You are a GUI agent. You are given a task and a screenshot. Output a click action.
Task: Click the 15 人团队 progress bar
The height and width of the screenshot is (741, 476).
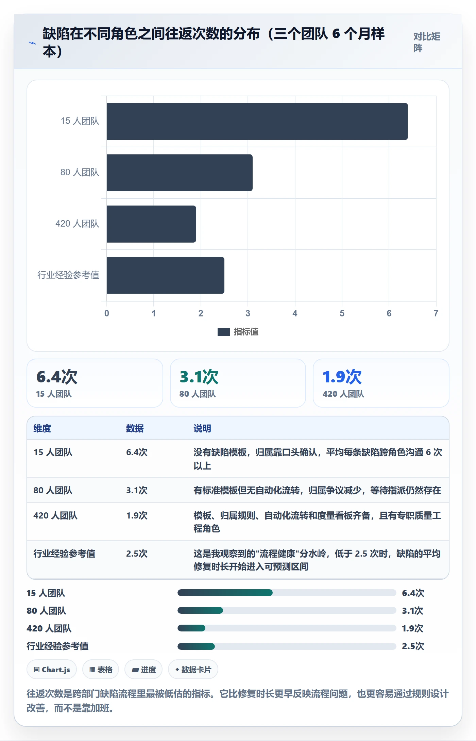click(x=287, y=593)
